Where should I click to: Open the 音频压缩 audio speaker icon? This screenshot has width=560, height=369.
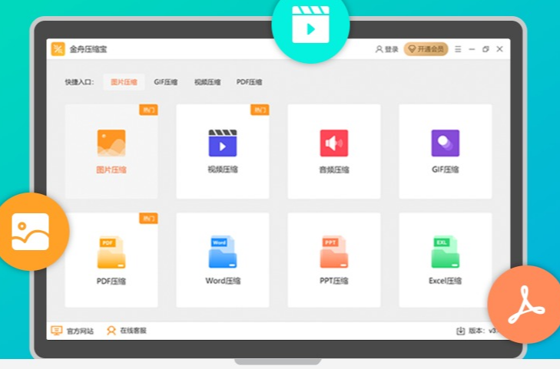click(x=334, y=143)
